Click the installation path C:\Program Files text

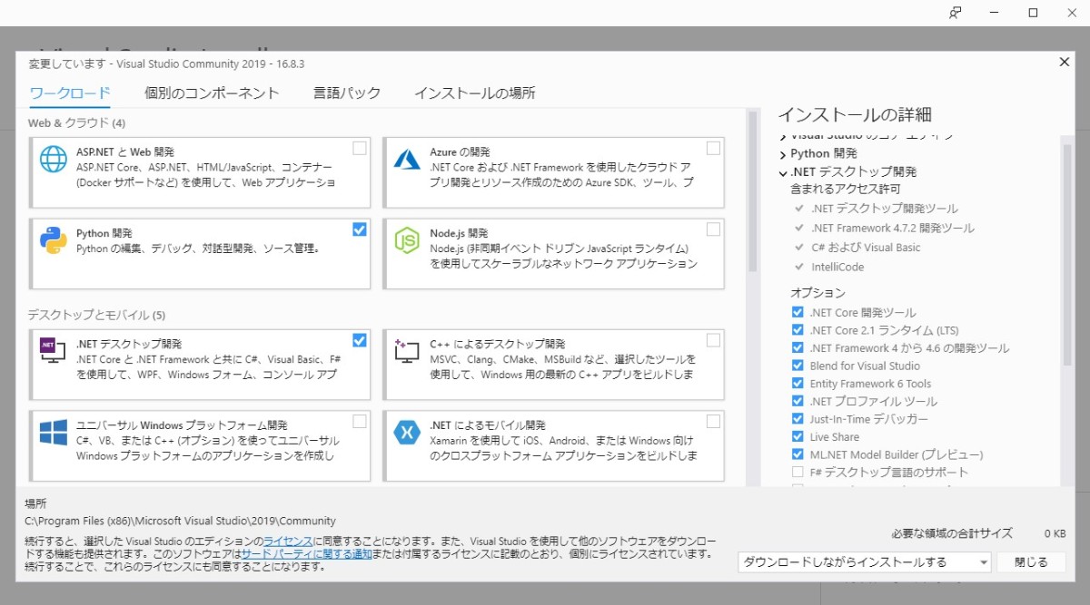180,521
